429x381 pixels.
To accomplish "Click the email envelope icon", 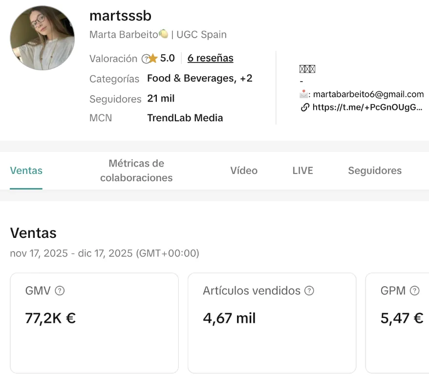I will point(304,94).
